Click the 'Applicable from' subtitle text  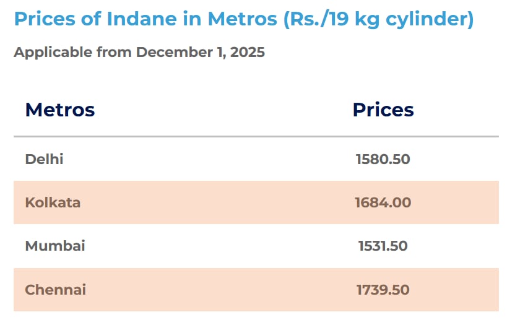point(73,52)
